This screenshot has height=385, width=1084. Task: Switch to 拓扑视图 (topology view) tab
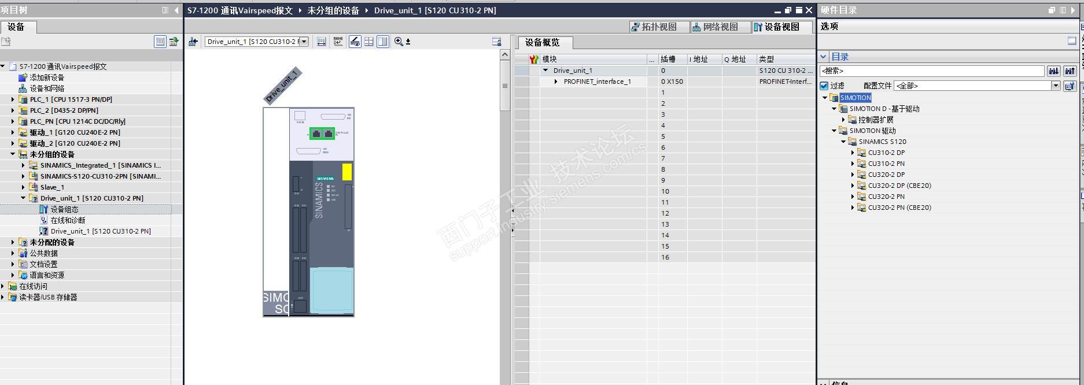(x=659, y=27)
